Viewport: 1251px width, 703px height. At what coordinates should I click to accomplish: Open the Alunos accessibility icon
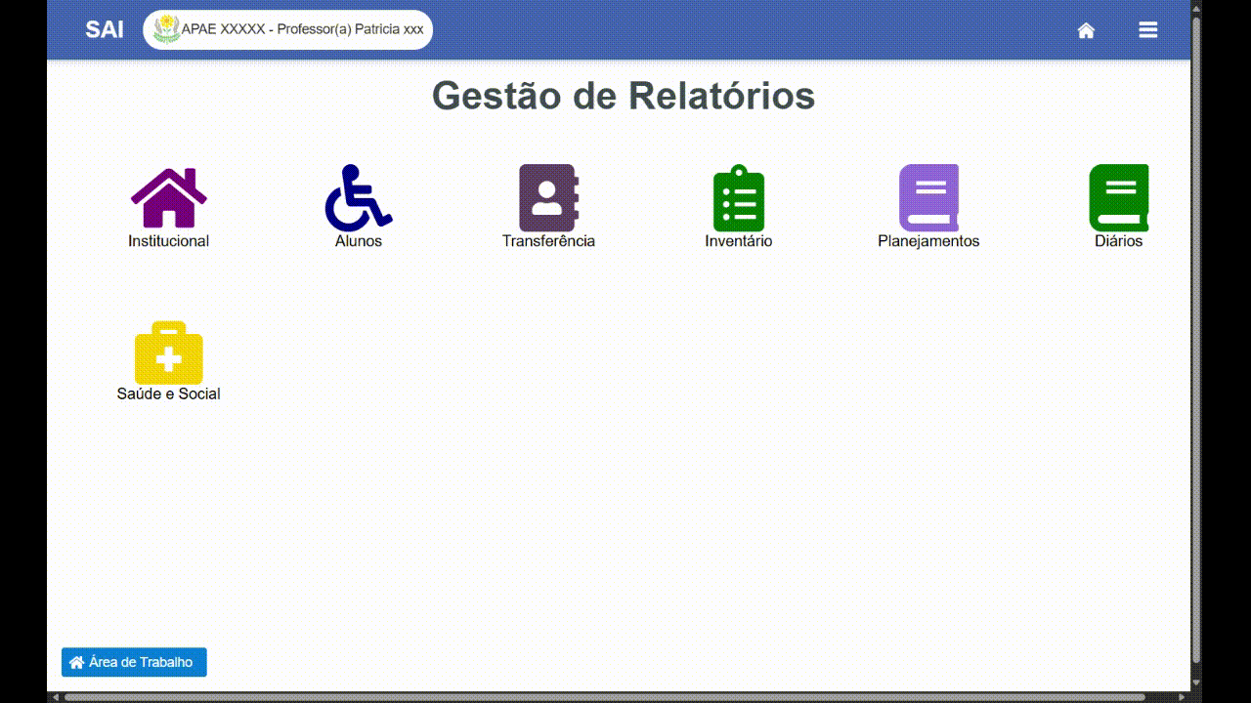[x=357, y=197]
